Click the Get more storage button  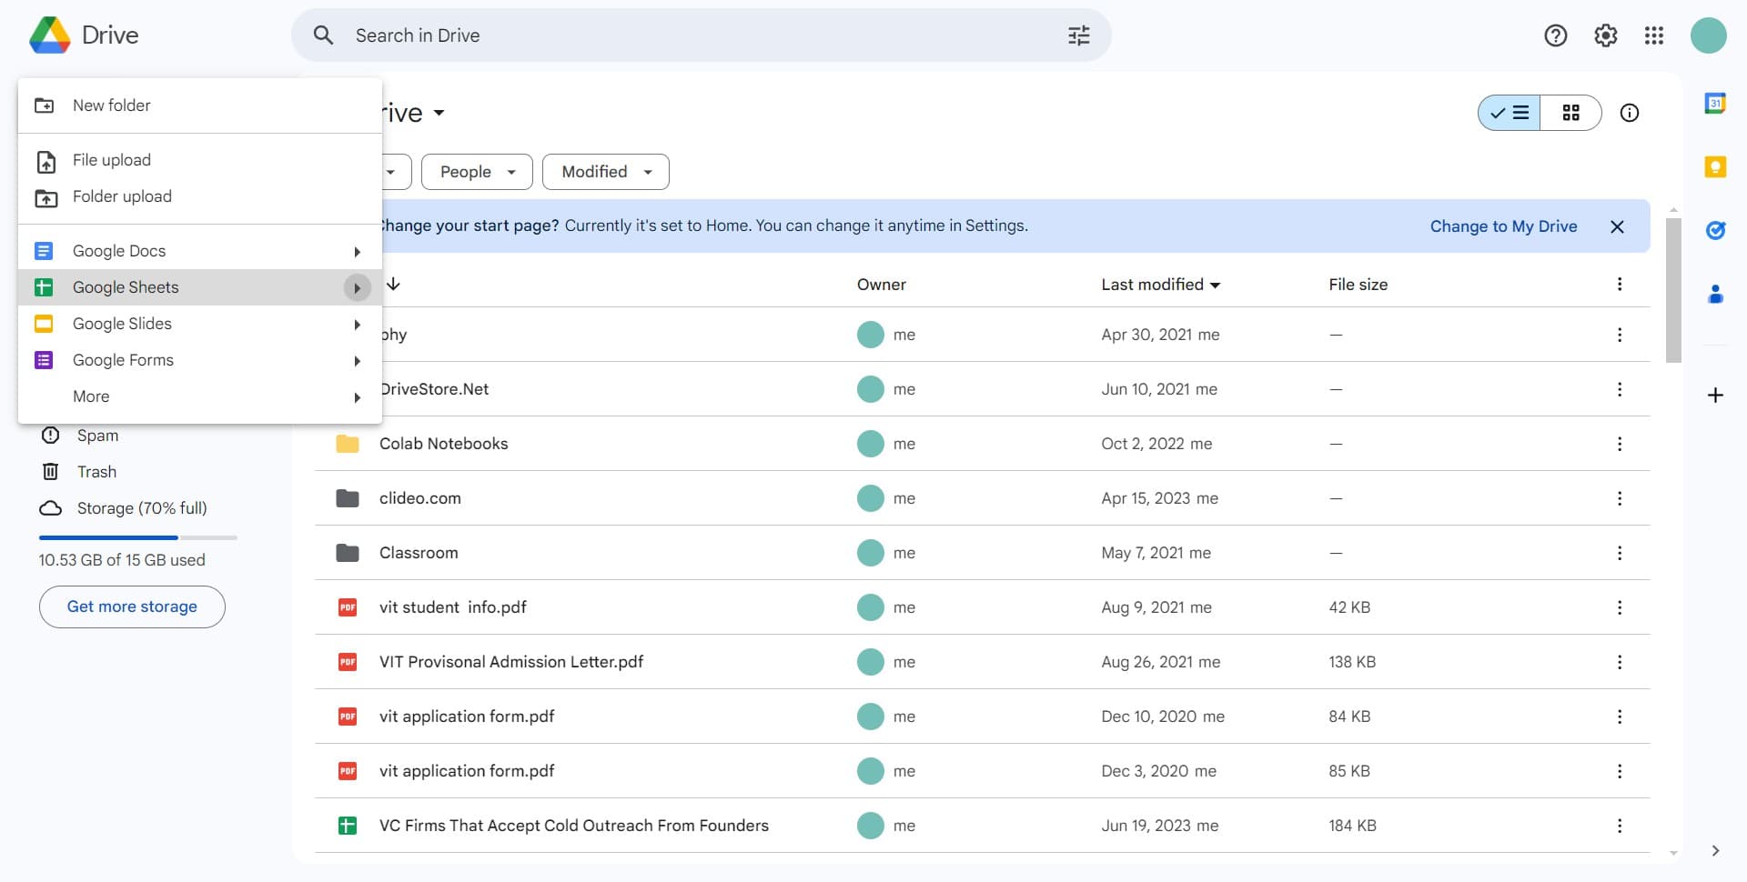click(131, 606)
